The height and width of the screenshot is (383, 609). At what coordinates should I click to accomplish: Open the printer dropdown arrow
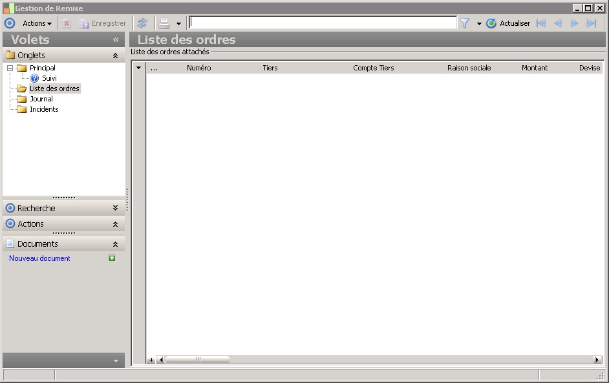(x=178, y=24)
